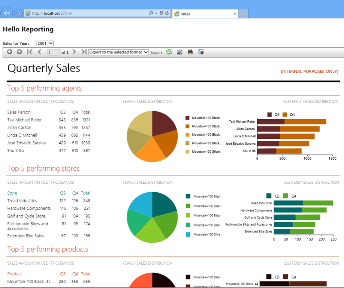Click the Tsvi Michael Reiter bar in chart

(292, 121)
